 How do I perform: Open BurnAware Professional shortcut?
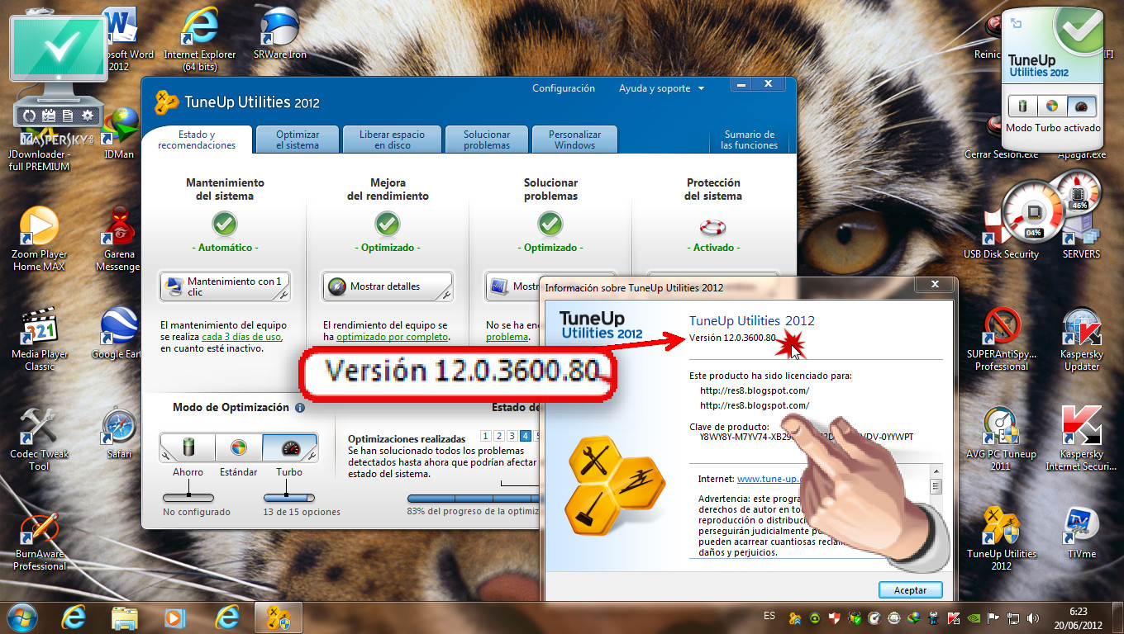pos(40,542)
